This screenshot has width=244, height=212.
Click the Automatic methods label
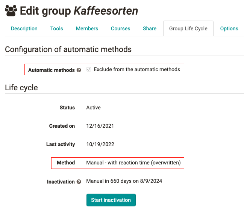[52, 70]
